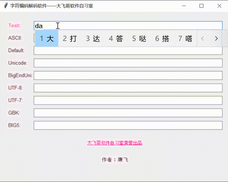Click the BigEndUni: label
Screen dimensions: 228x182
(21, 75)
